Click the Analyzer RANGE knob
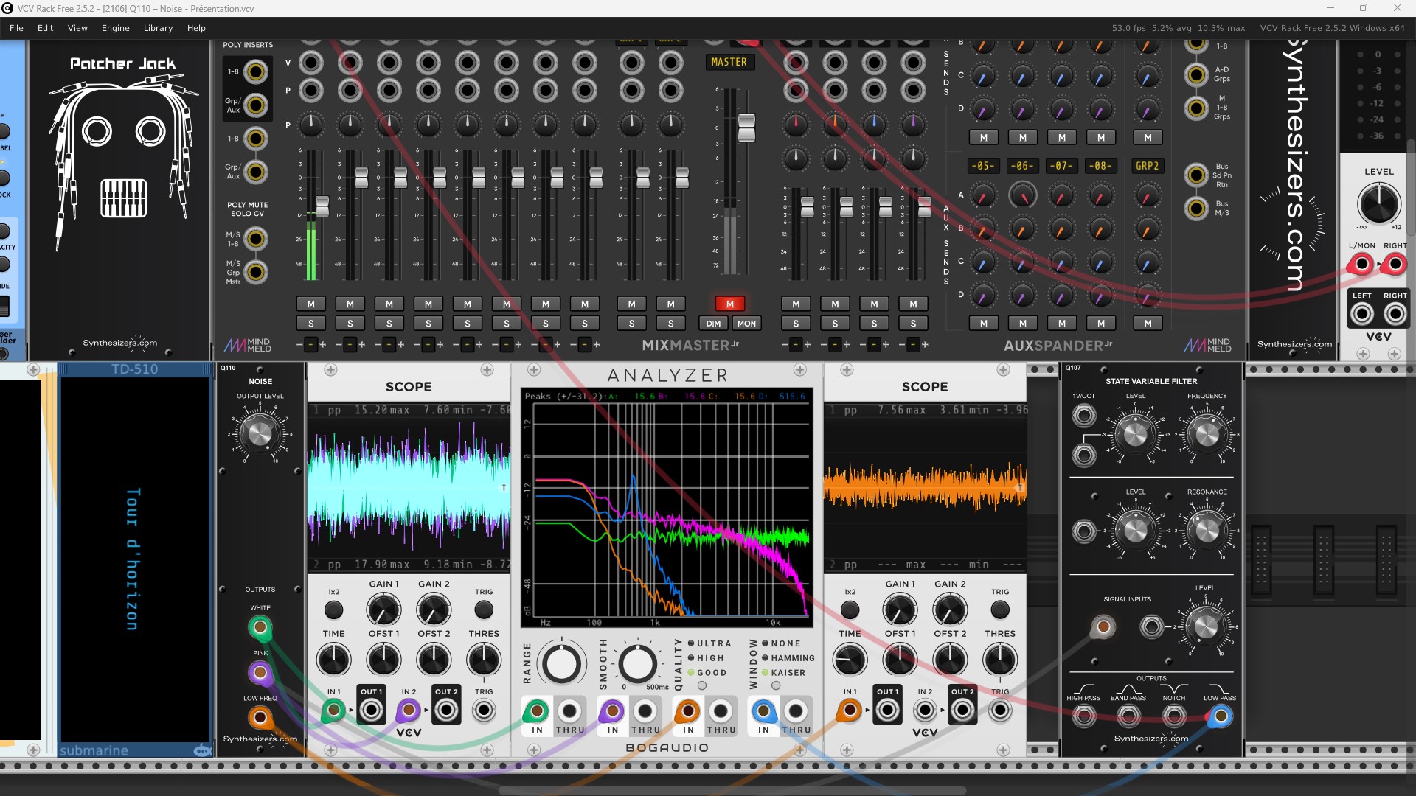Viewport: 1416px width, 796px height. point(561,663)
